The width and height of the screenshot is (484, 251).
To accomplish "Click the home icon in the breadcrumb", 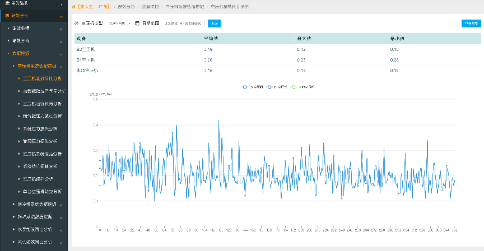I will point(74,7).
